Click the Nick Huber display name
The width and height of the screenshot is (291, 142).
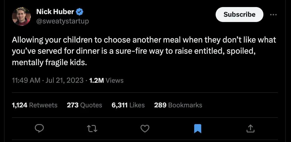coord(55,12)
